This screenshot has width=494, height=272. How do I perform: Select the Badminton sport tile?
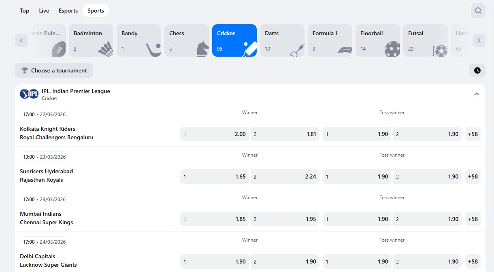91,40
